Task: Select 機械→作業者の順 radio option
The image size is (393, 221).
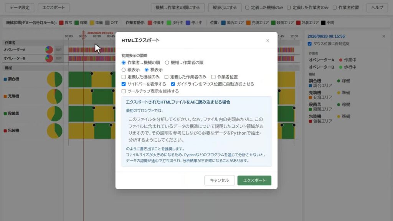Action: pyautogui.click(x=167, y=63)
